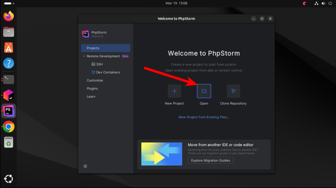Launch Firefox from the Ubuntu dock
Viewport: 336px width, 188px height.
9,16
